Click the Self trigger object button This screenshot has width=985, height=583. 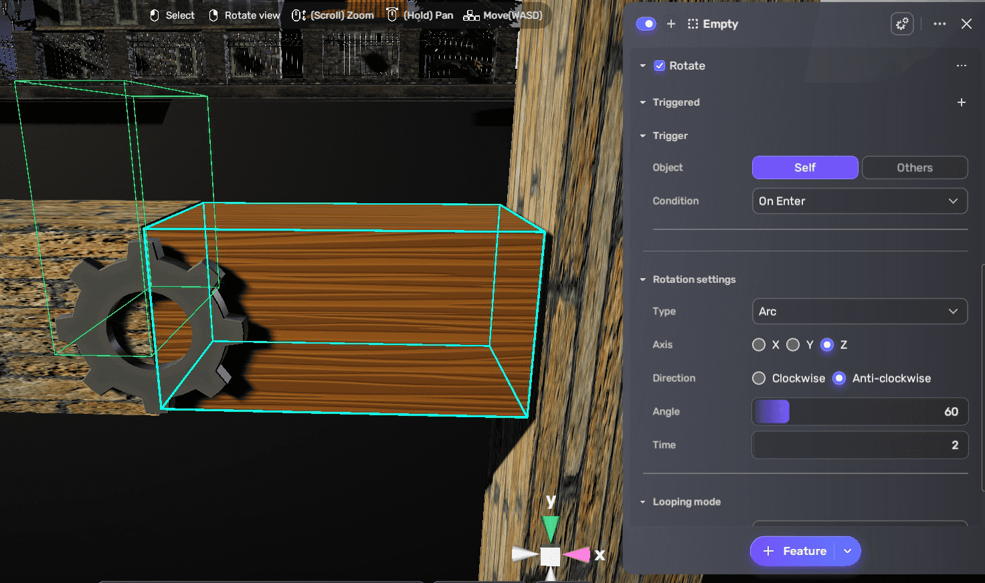[805, 167]
